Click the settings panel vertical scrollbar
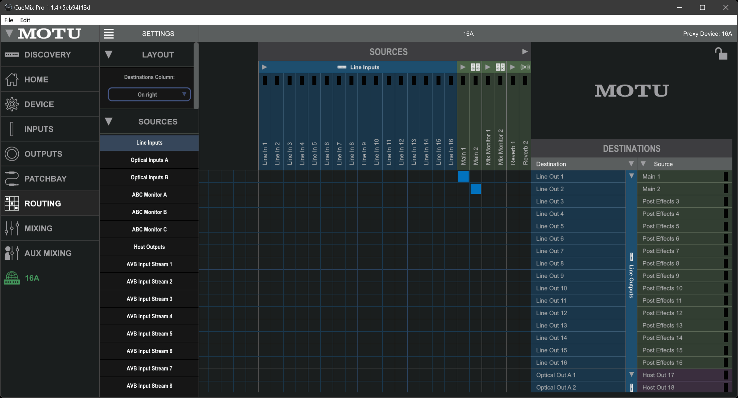Viewport: 738px width, 398px height. pos(196,76)
